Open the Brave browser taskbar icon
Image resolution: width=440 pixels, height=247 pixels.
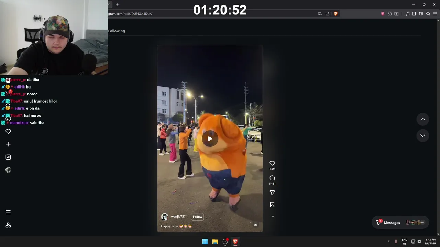click(x=235, y=242)
